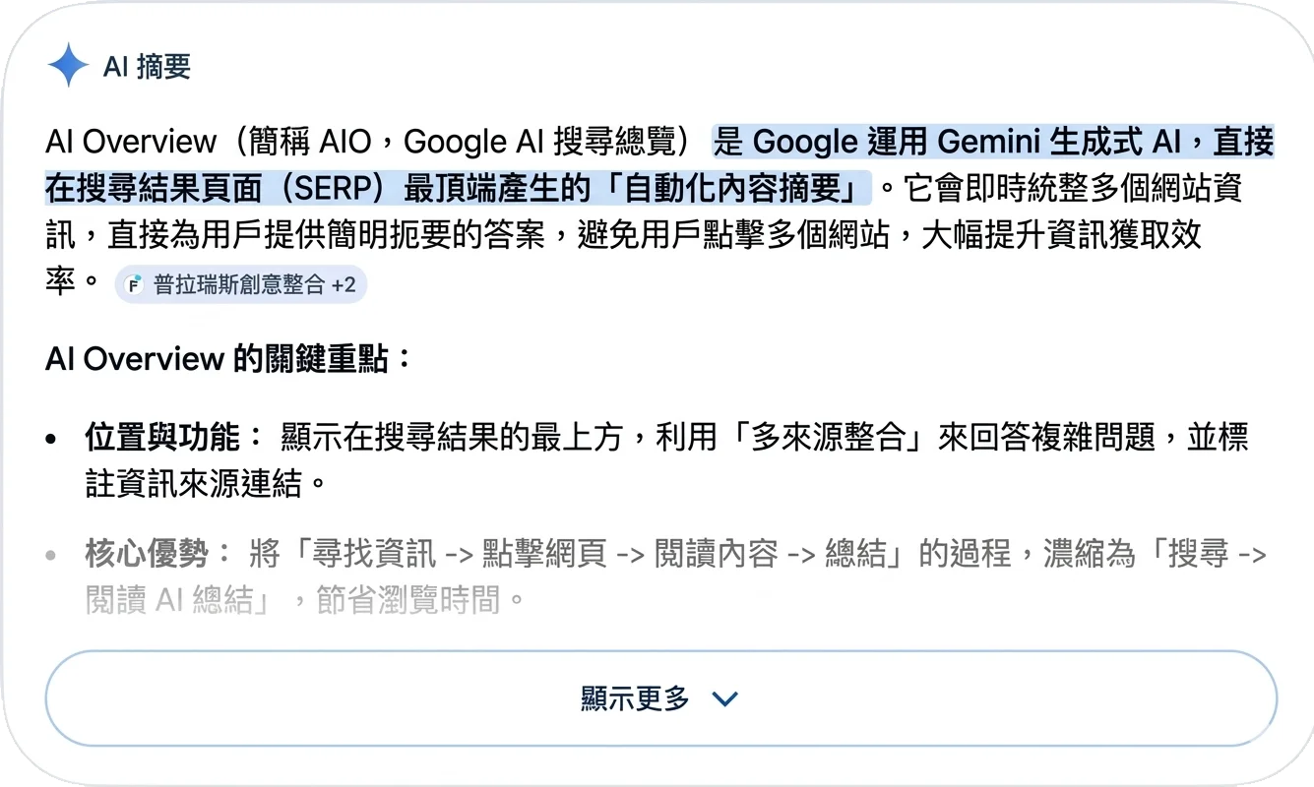Click the AI Overview 的關鍵重點 heading
This screenshot has width=1314, height=787.
228,359
